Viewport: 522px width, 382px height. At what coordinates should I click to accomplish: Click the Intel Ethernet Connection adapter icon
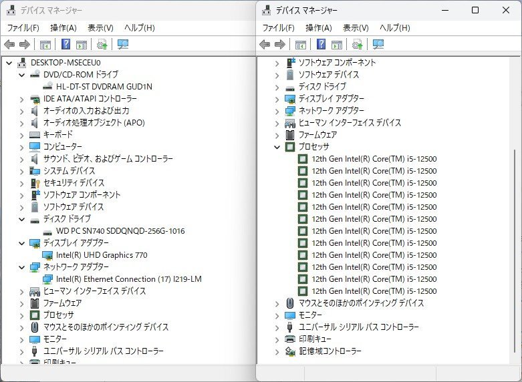(x=47, y=279)
